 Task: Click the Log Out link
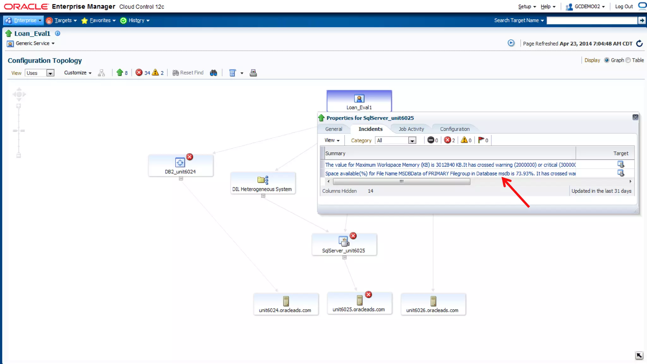point(624,6)
